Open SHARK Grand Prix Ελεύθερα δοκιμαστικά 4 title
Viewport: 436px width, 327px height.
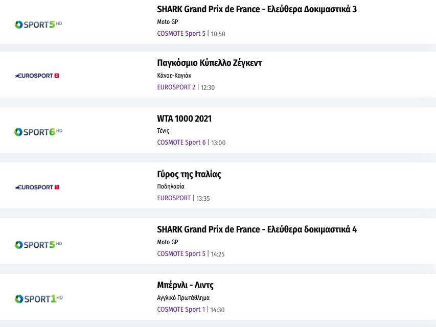tap(257, 229)
